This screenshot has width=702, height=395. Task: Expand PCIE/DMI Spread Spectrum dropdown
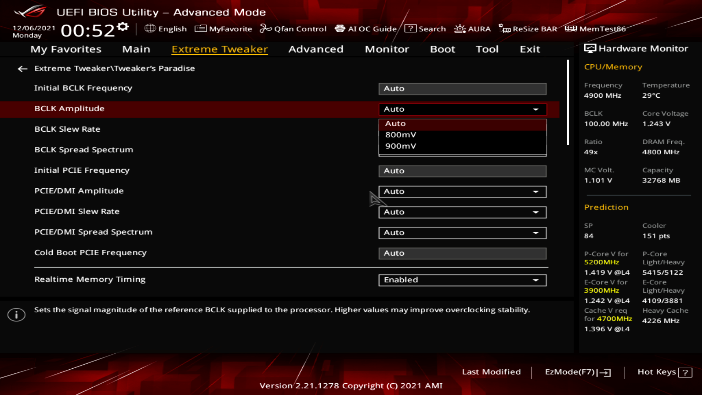462,233
